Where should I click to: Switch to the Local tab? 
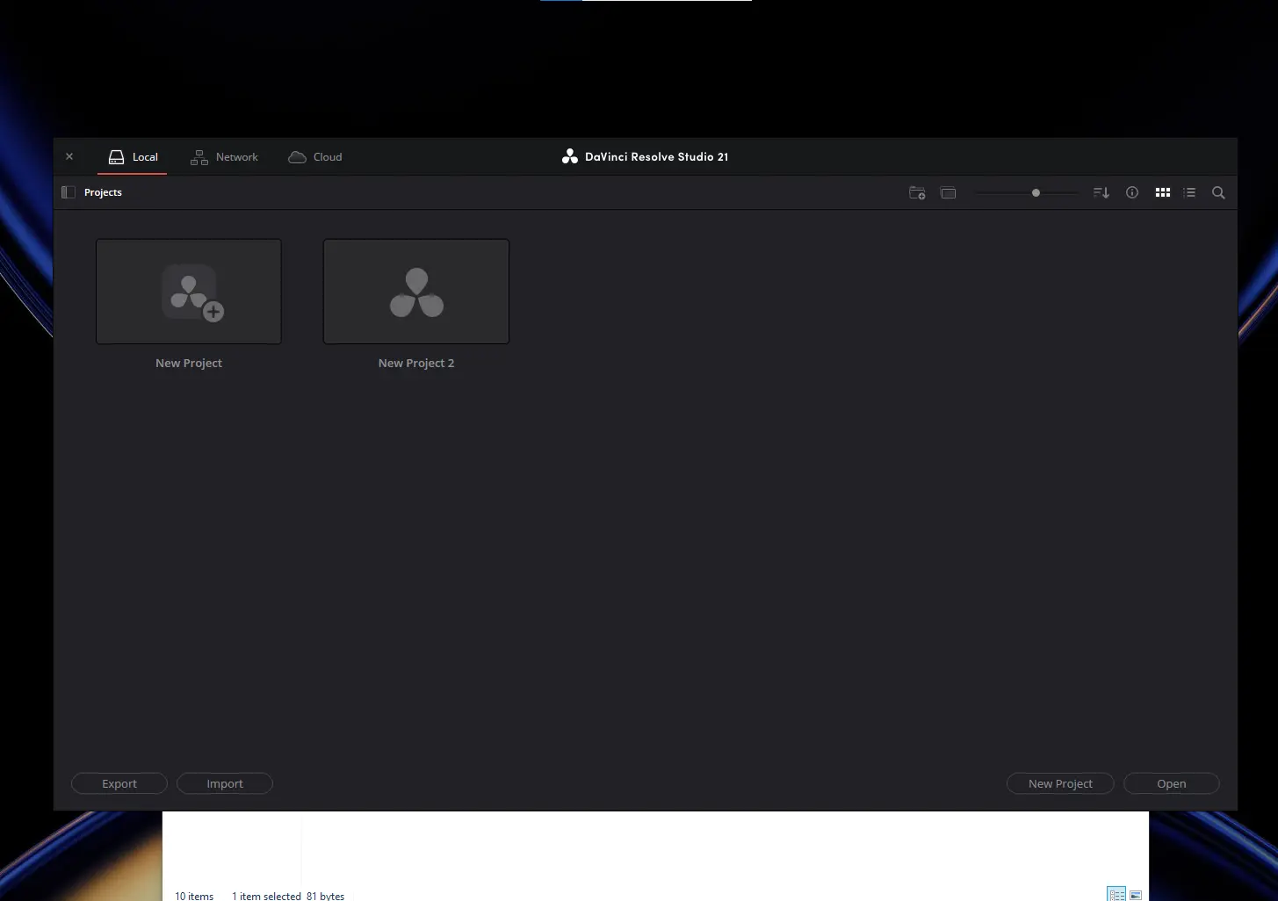133,157
